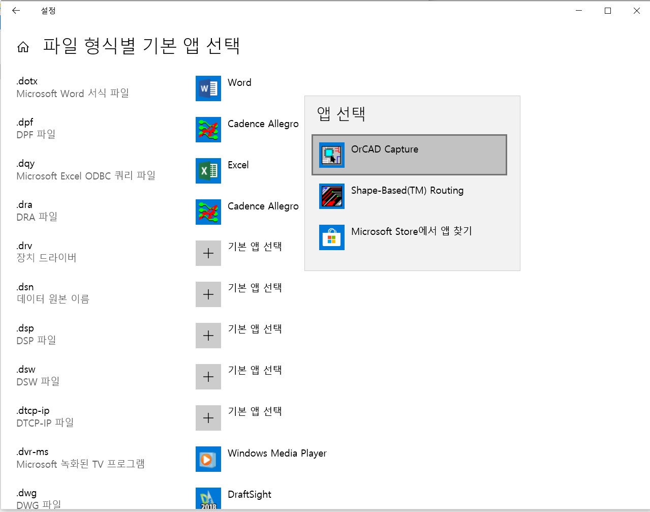Viewport: 650px width, 512px height.
Task: Click the 앱 선택 popup heading
Action: pos(341,113)
